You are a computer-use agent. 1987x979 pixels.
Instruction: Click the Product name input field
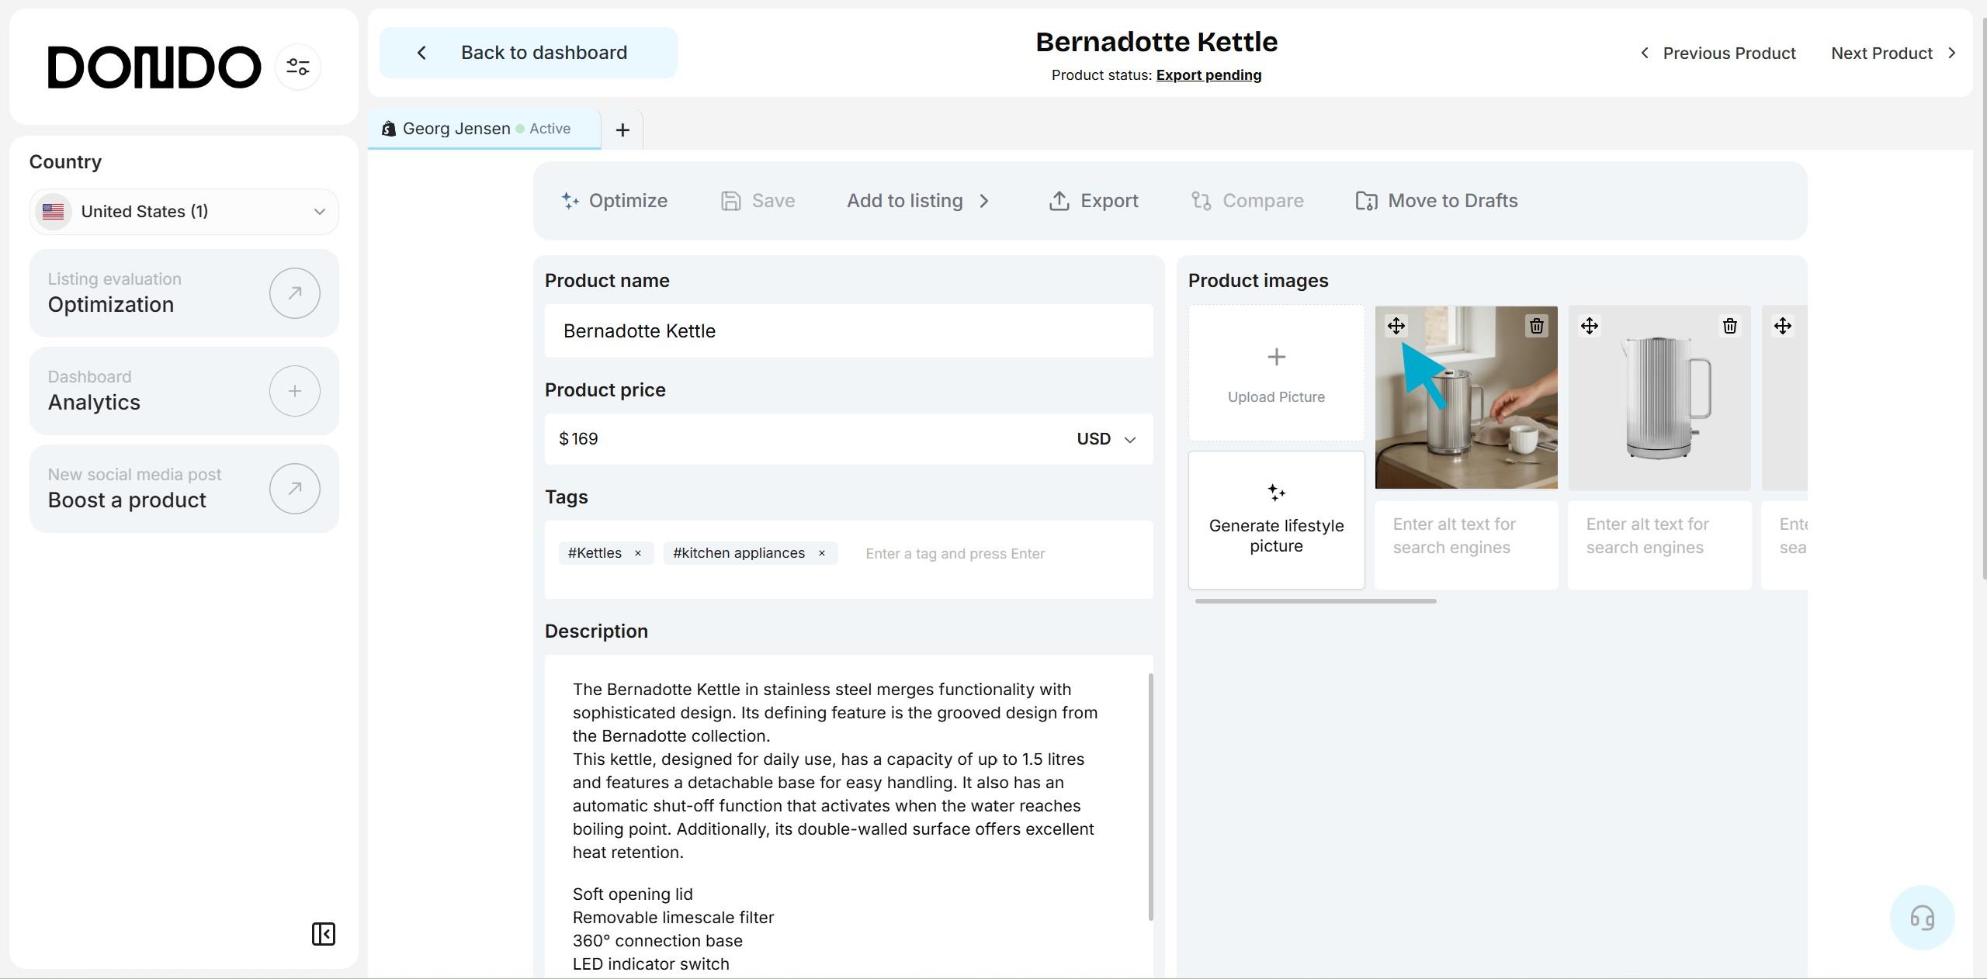coord(848,331)
